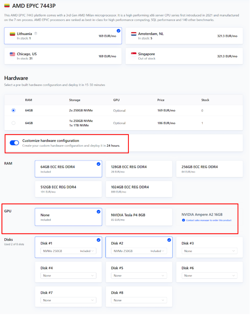Click the Netherlands flag beside Amsterdam, NL

[134, 34]
